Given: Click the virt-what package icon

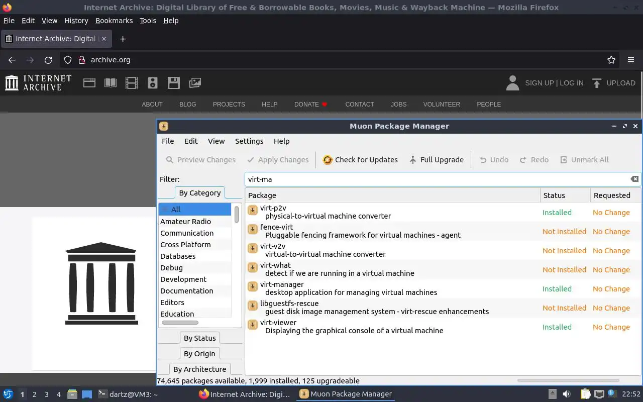Looking at the screenshot, I should (253, 267).
